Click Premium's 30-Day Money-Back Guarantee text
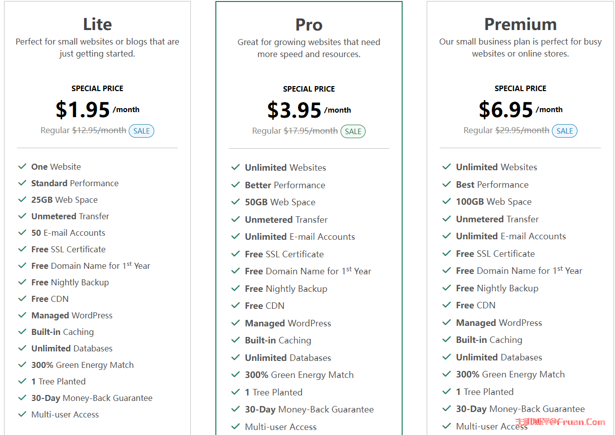 coord(520,409)
